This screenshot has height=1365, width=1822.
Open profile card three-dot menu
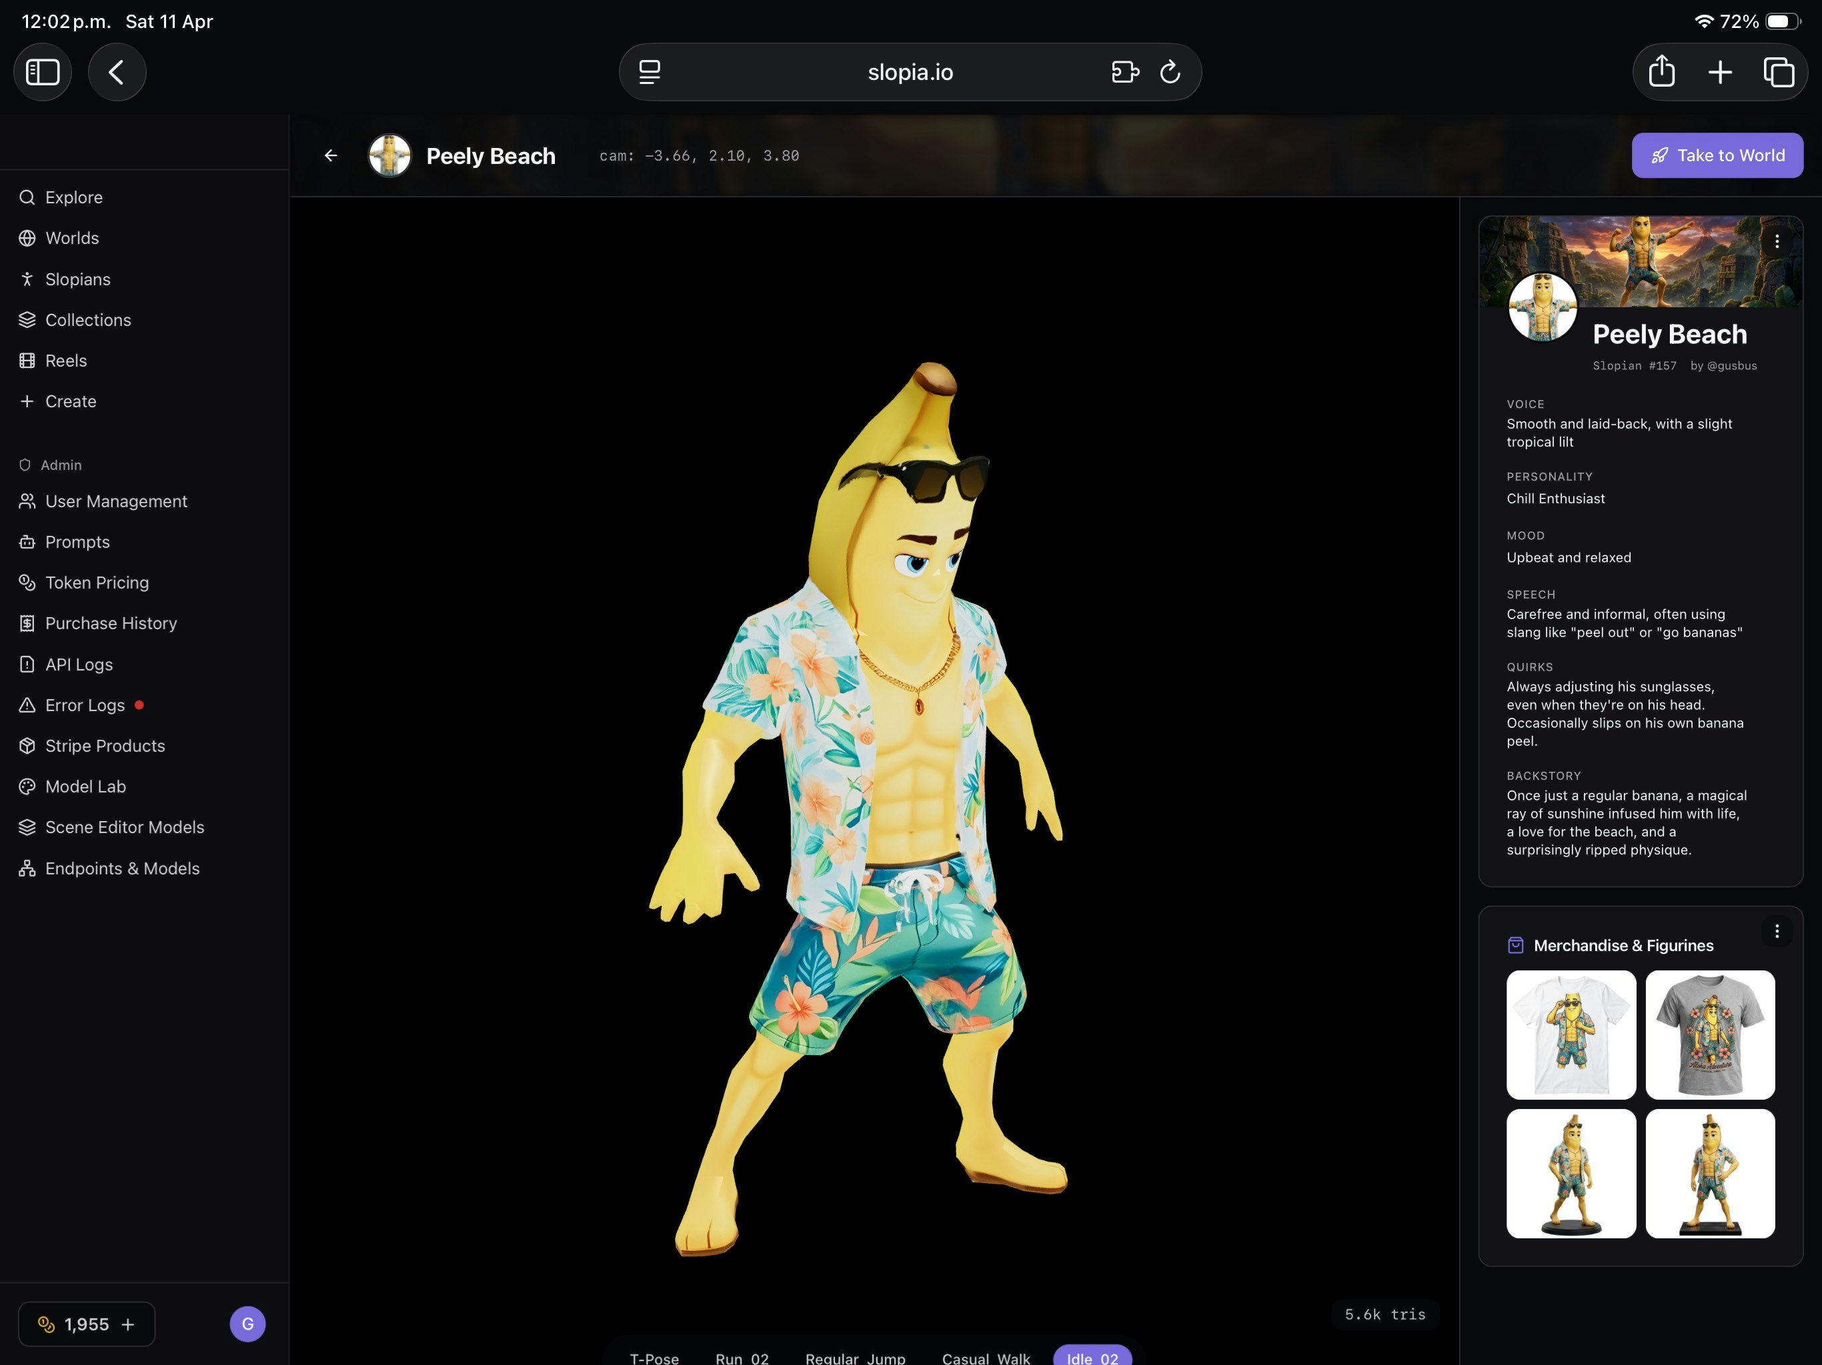click(1777, 241)
